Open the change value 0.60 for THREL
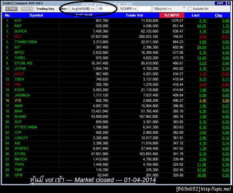The width and height of the screenshot is (233, 193). pyautogui.click(x=226, y=58)
